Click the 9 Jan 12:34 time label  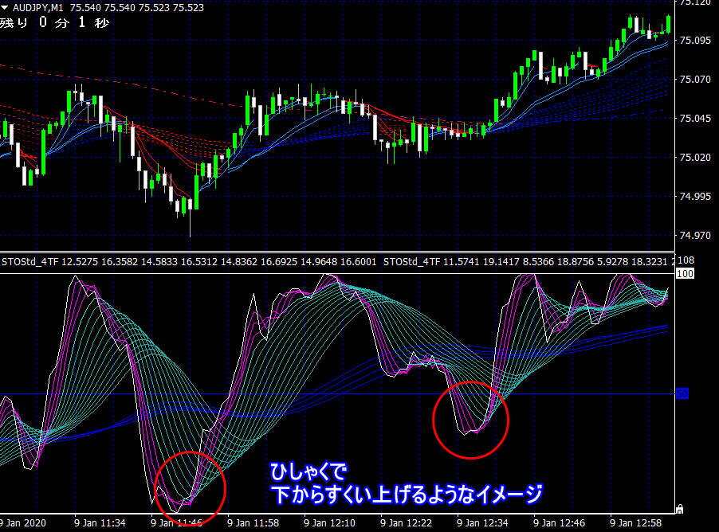pos(482,522)
